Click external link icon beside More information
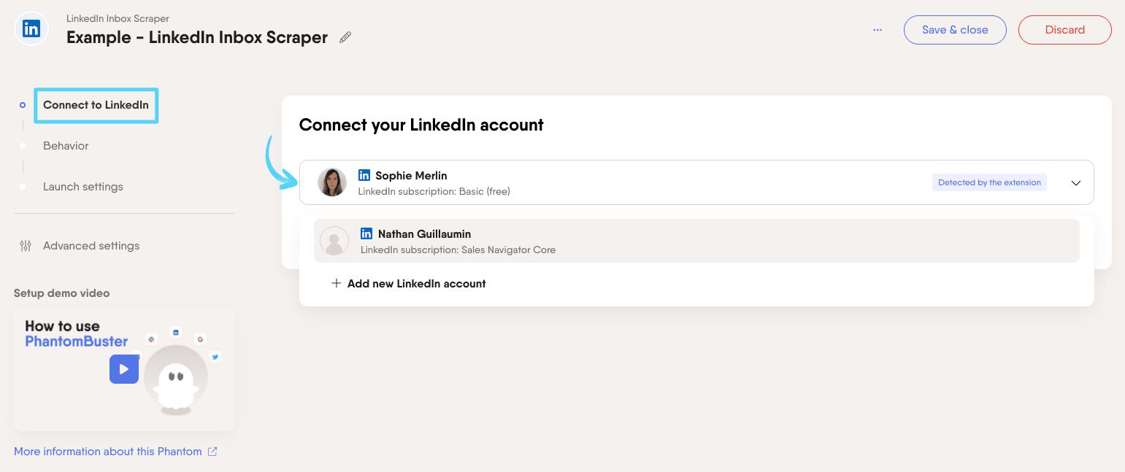1125x472 pixels. point(212,452)
